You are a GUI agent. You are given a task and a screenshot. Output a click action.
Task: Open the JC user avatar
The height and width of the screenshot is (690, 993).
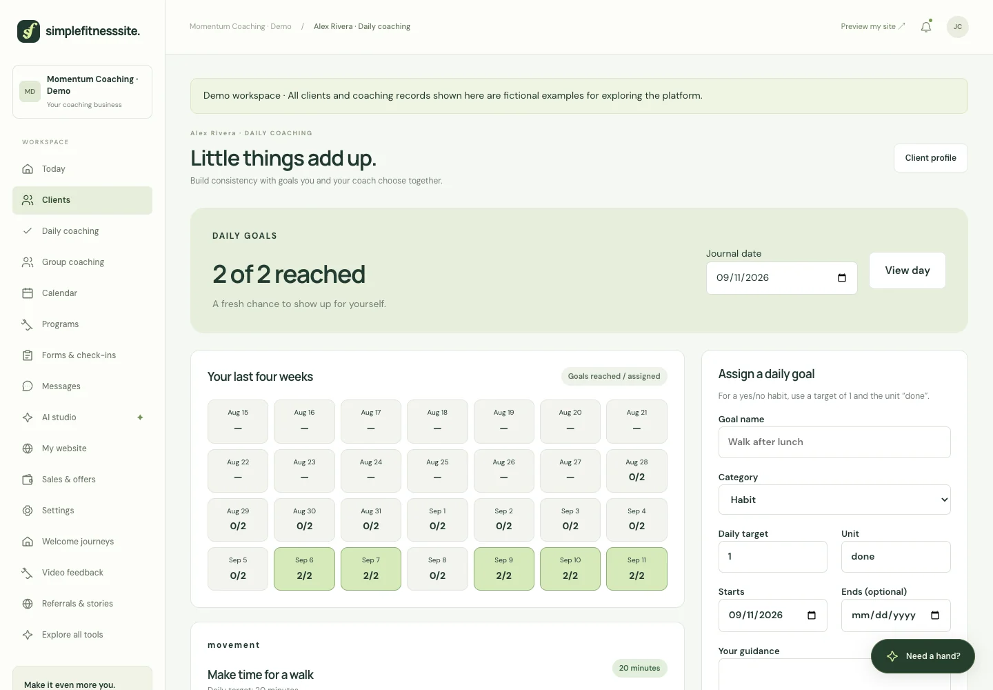tap(958, 27)
